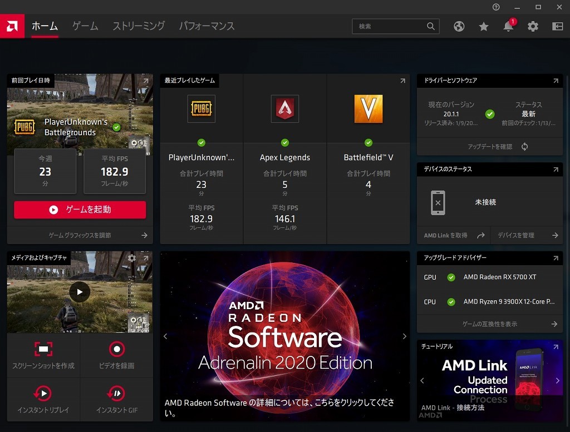The image size is (570, 432).
Task: Expand the recently played games panel
Action: pos(402,81)
